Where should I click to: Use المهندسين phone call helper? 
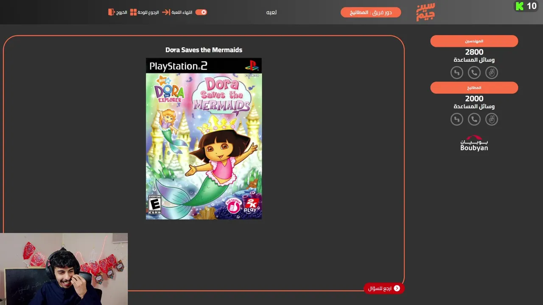tap(474, 73)
